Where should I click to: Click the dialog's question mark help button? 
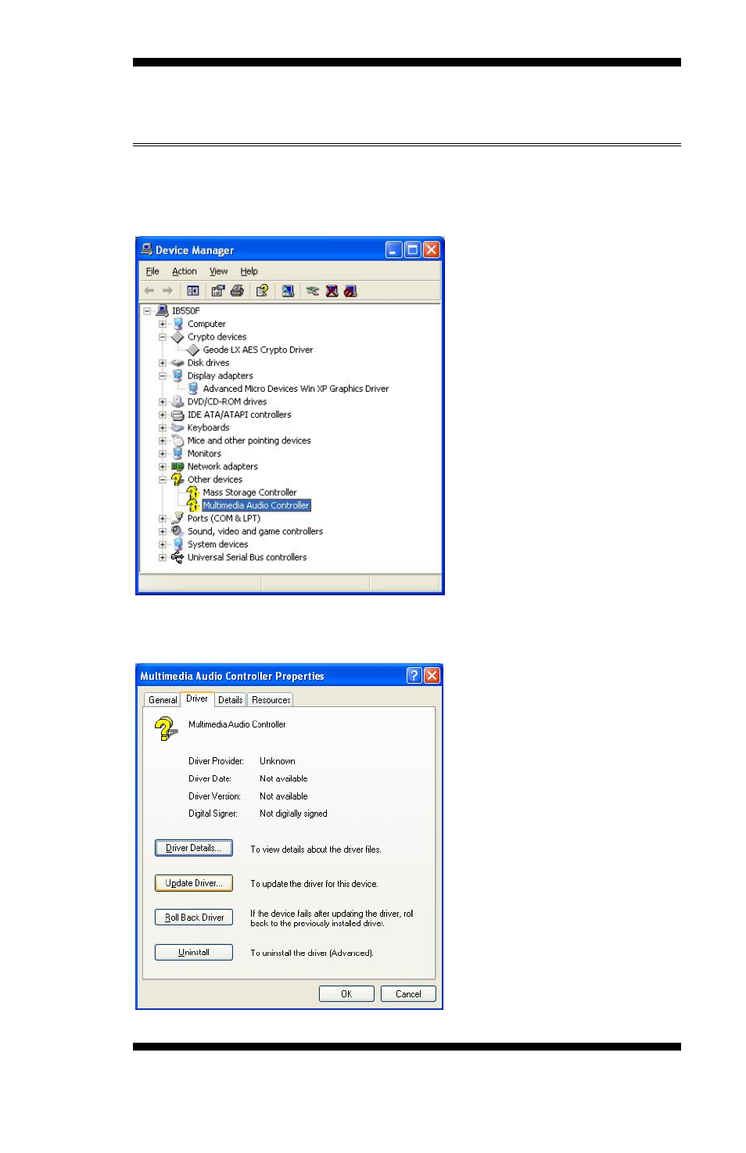(x=414, y=676)
